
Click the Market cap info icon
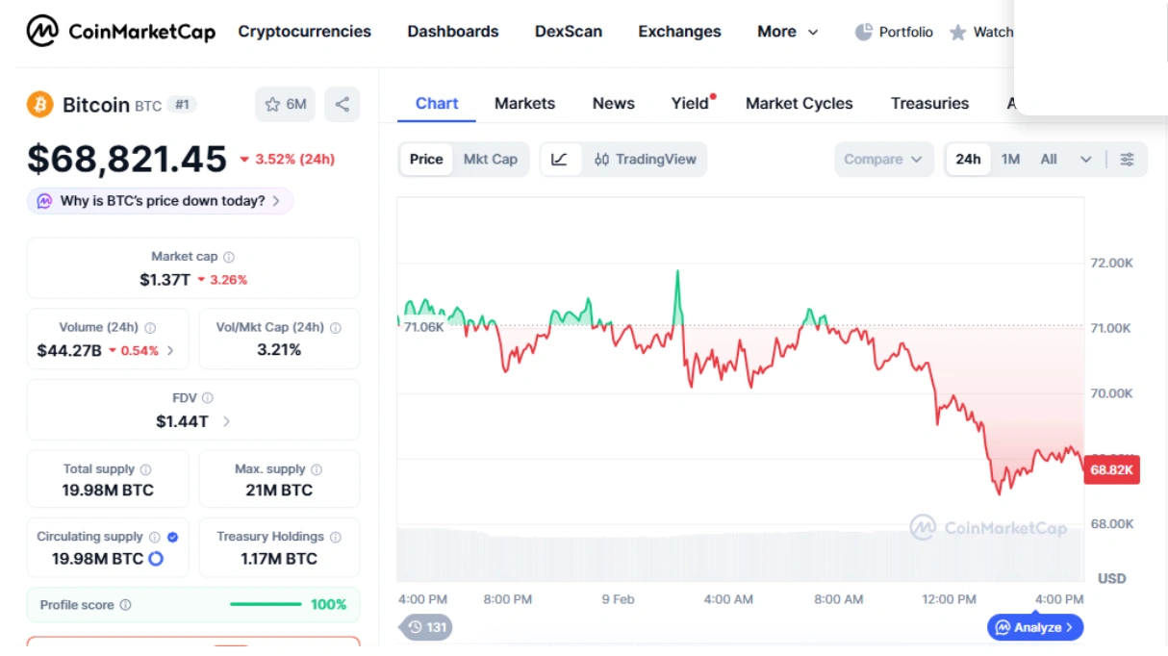click(229, 257)
